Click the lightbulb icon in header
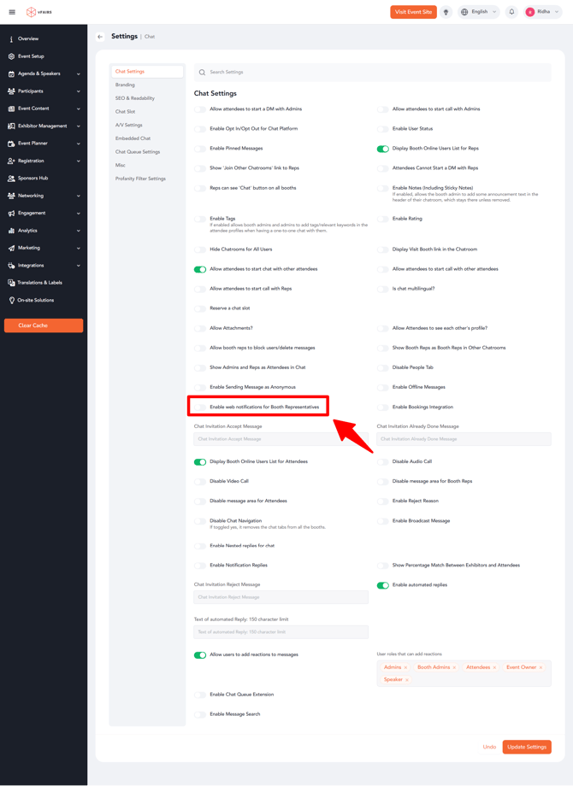This screenshot has height=786, width=573. tap(446, 12)
